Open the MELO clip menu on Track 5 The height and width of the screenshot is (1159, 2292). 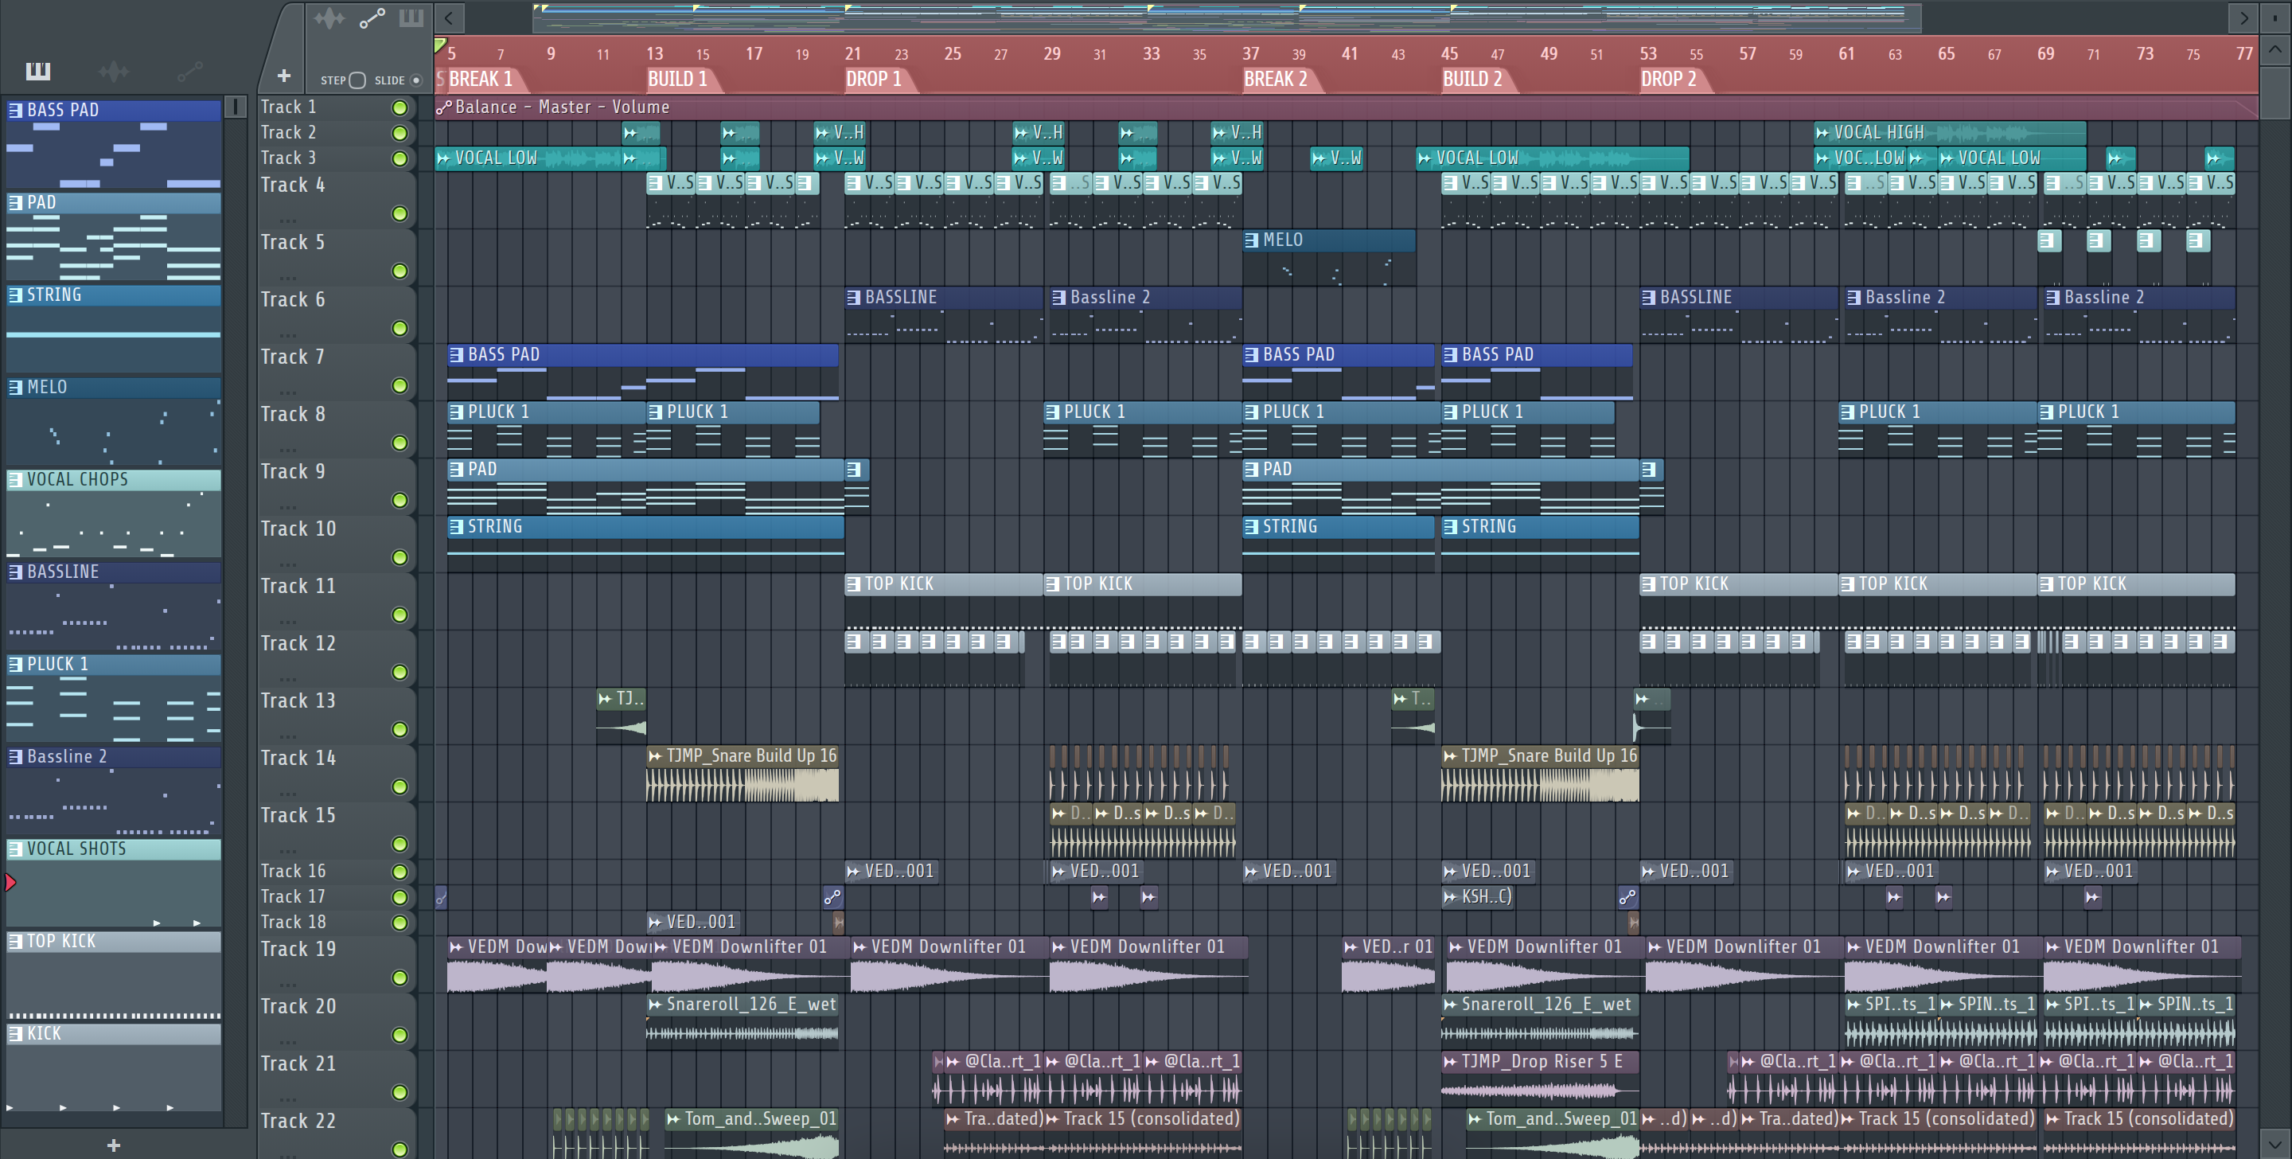pyautogui.click(x=1252, y=240)
